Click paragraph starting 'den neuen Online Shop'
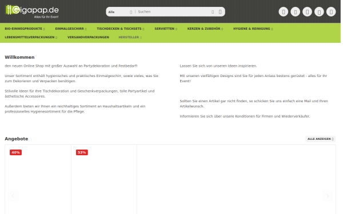Viewport: 343px width, 214px height. (71, 66)
